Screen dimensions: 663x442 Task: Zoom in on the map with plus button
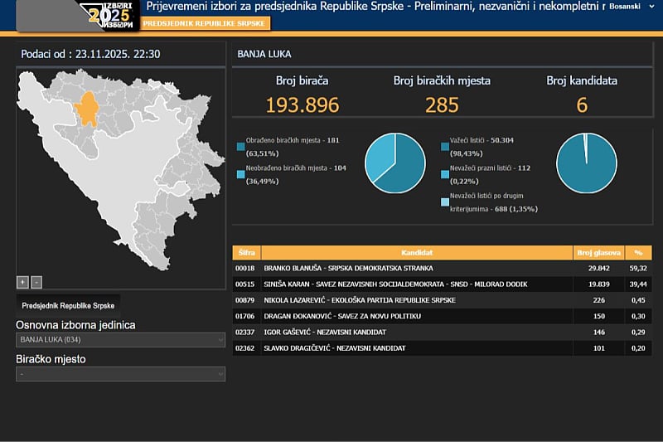(x=22, y=282)
